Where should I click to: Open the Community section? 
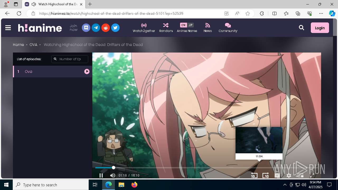coord(228,28)
